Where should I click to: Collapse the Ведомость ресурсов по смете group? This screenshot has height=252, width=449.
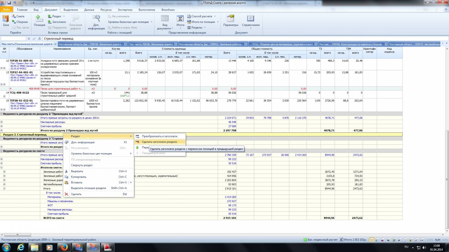[x=1, y=151]
